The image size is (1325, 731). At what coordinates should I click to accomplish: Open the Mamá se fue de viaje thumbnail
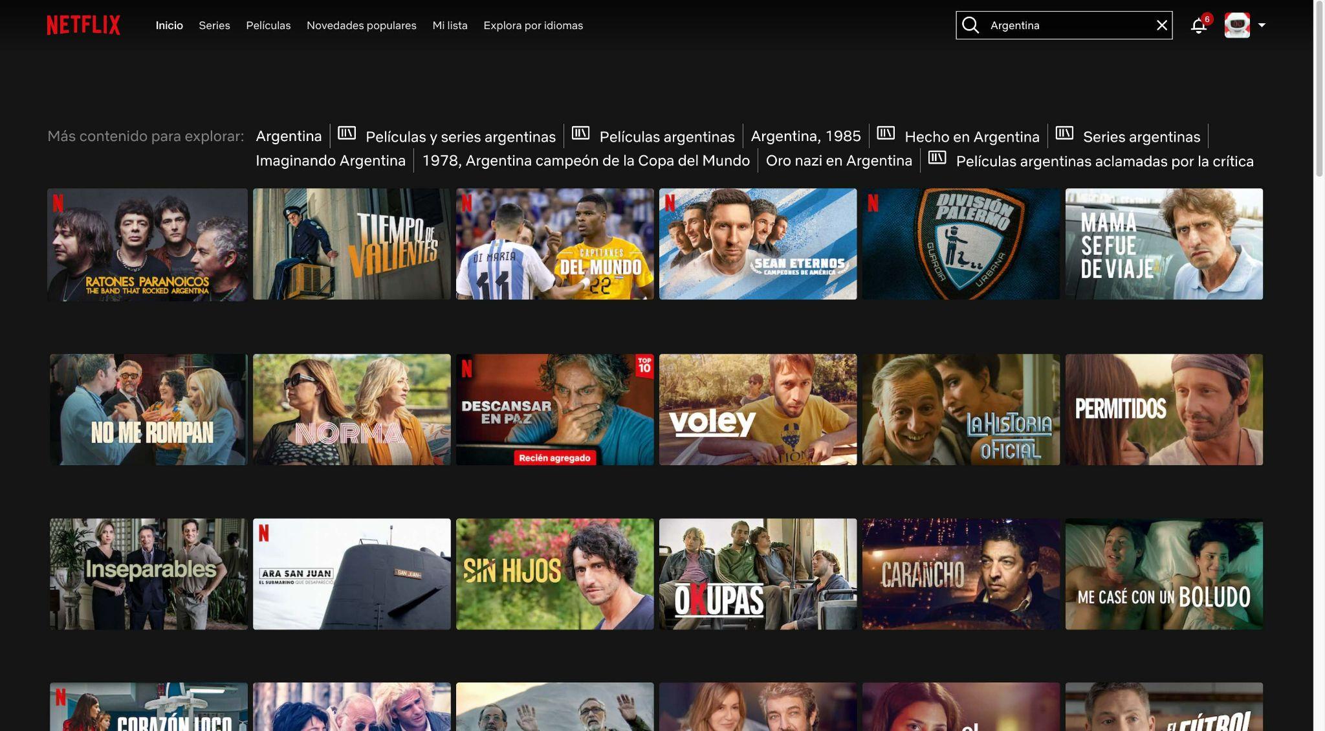1164,244
